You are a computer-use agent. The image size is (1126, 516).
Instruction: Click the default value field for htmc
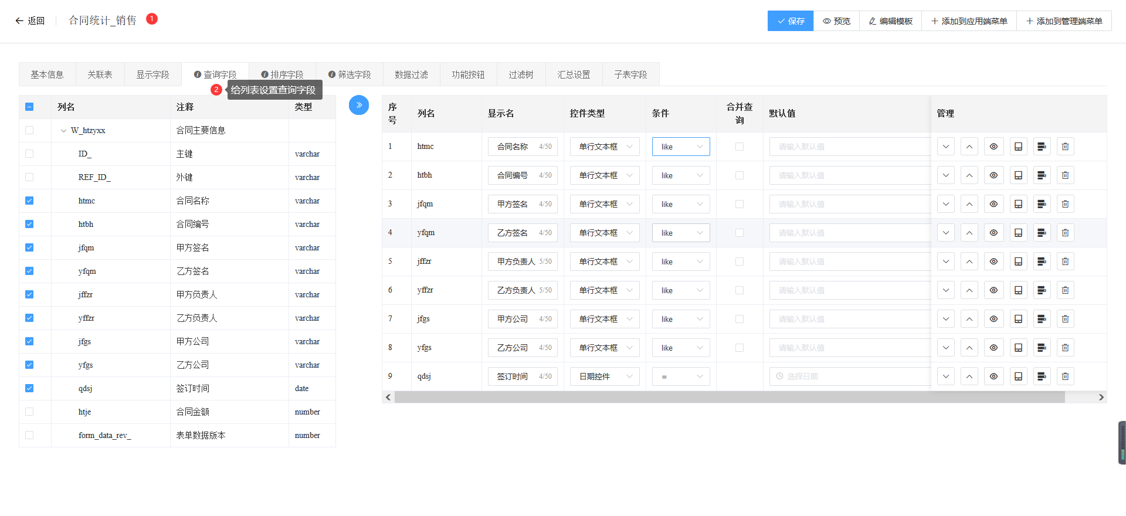(850, 147)
